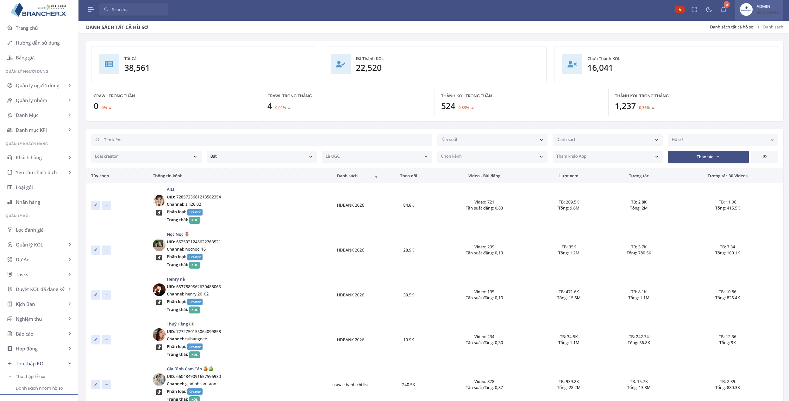Open the Loại creator dropdown
The height and width of the screenshot is (401, 789).
[146, 156]
